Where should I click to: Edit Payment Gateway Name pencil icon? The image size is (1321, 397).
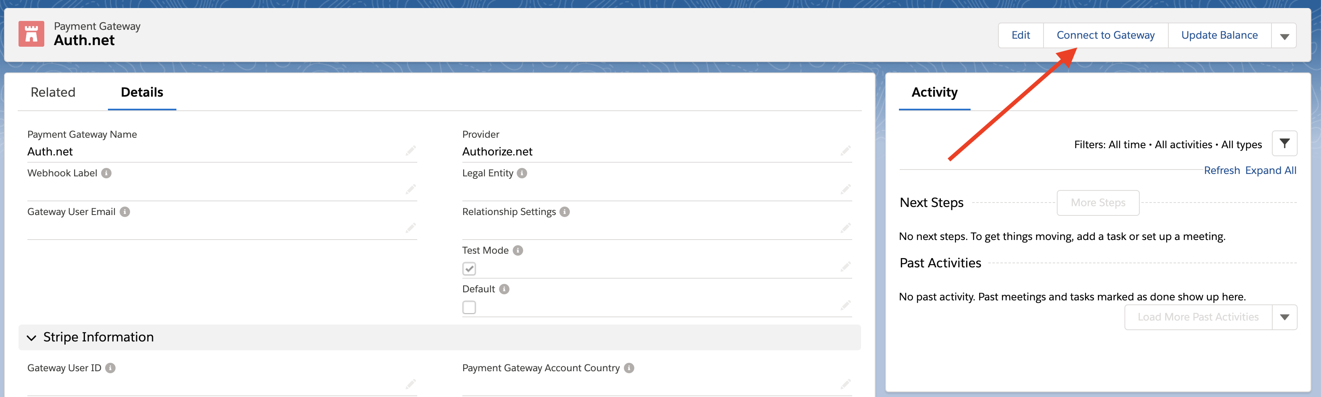pyautogui.click(x=411, y=150)
